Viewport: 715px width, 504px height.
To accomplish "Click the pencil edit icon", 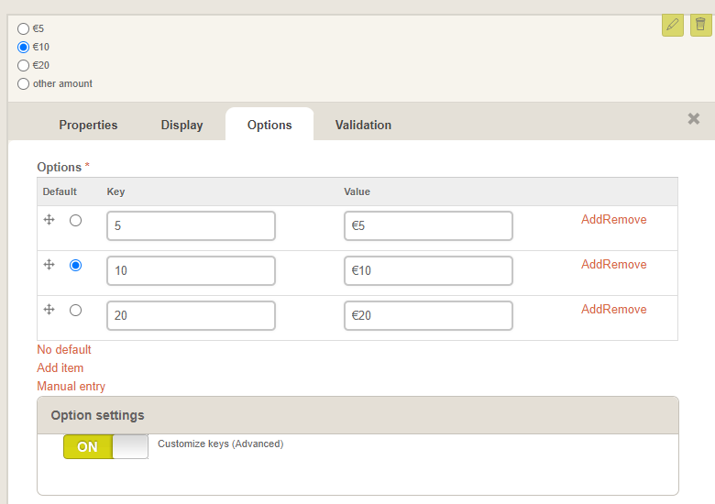I will 673,25.
